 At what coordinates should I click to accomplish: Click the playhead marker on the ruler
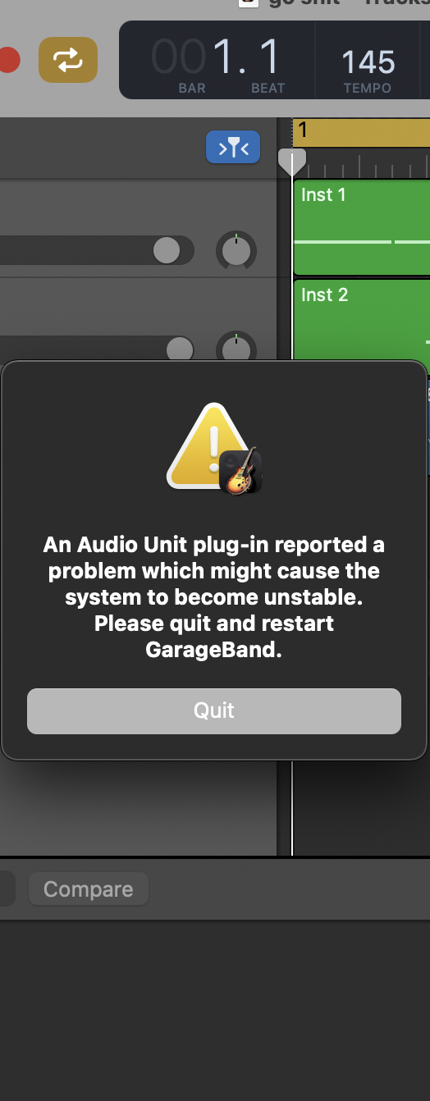291,162
